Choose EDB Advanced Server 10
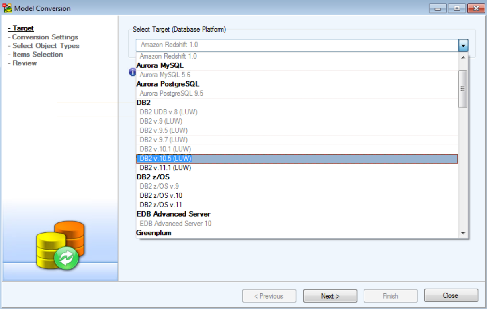 pyautogui.click(x=297, y=224)
